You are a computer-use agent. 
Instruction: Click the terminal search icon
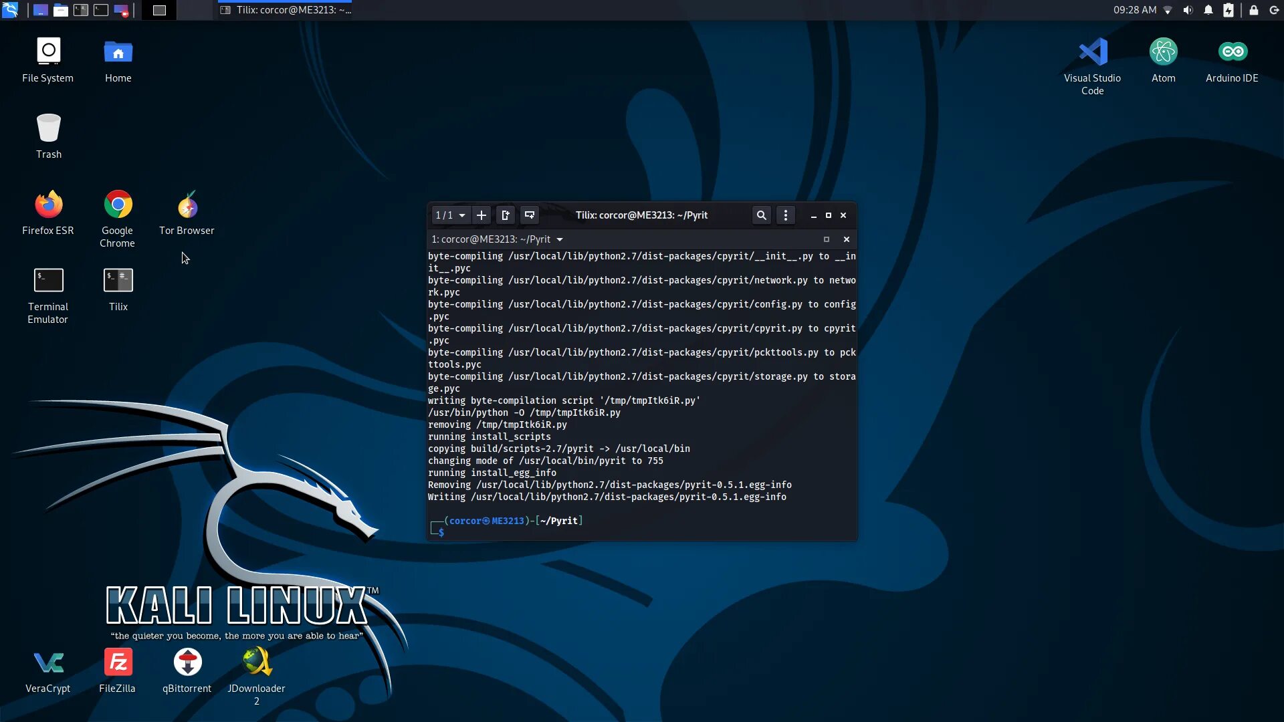pyautogui.click(x=760, y=214)
